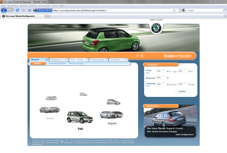Focus the Google search field
This screenshot has width=227, height=153.
tap(204, 10)
